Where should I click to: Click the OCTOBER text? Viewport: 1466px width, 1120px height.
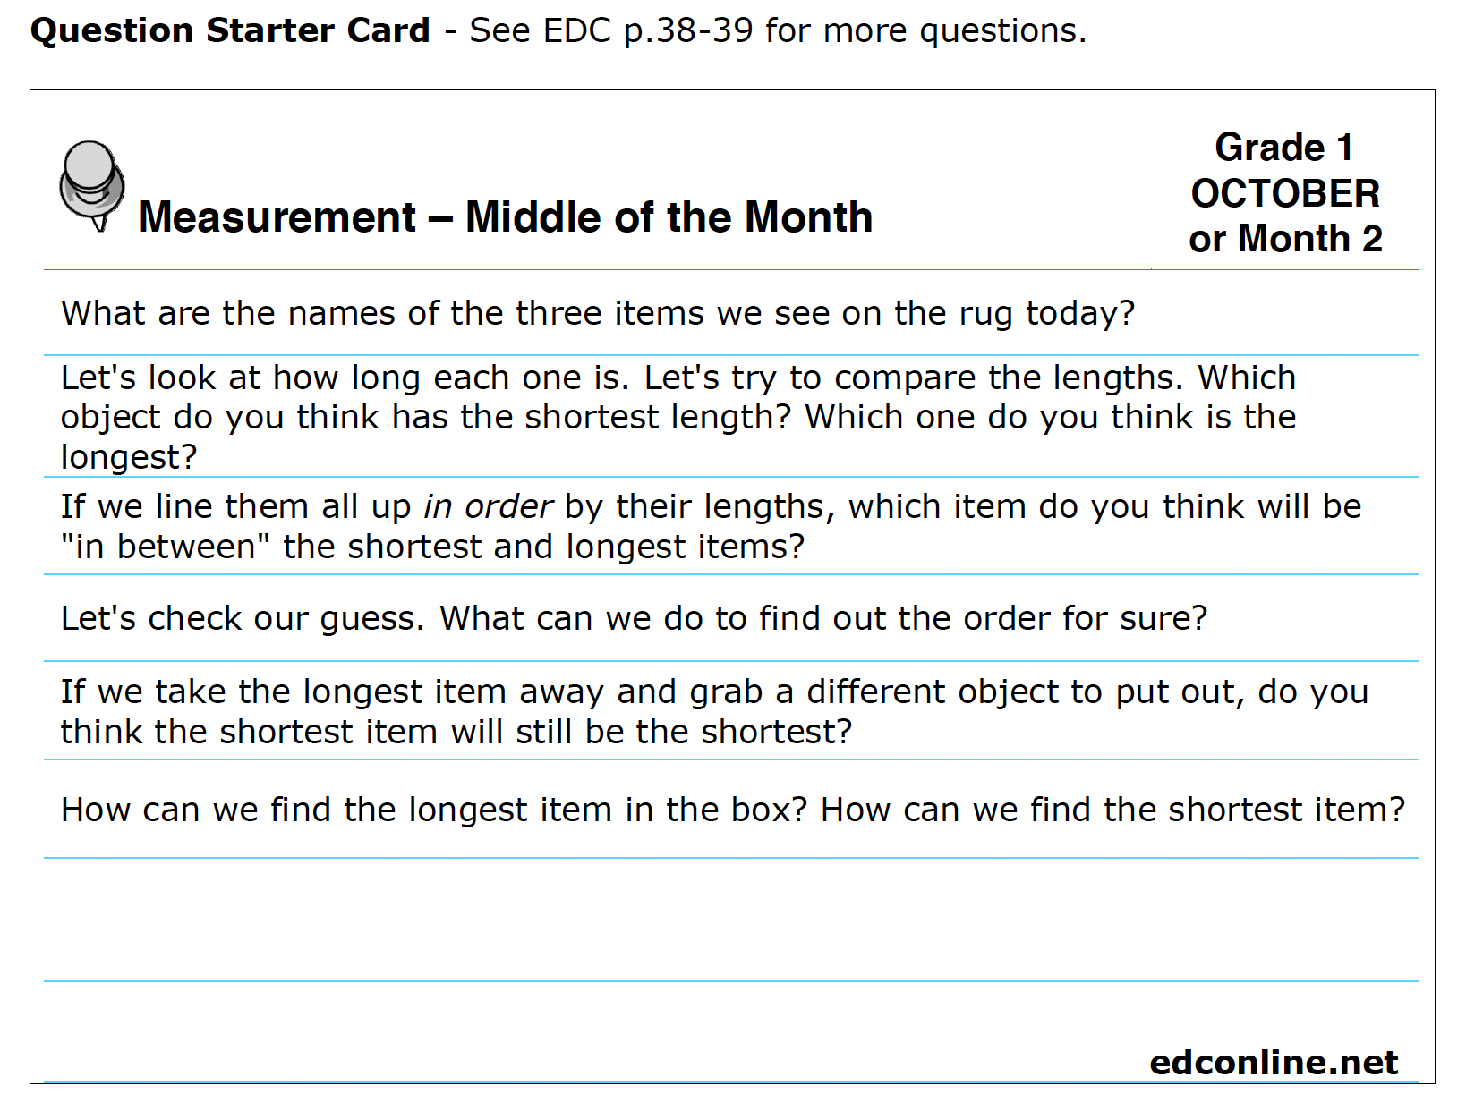pyautogui.click(x=1285, y=193)
